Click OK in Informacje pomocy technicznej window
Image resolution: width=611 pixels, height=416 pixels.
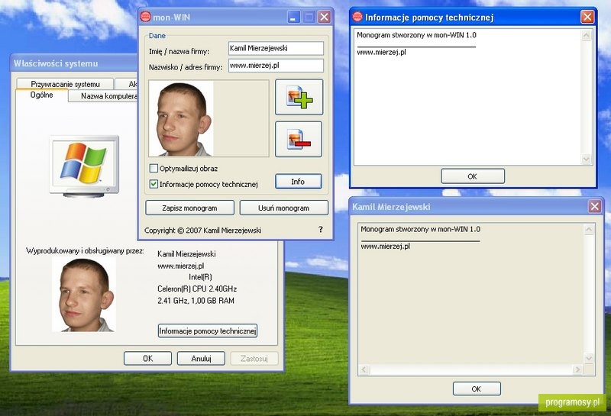tap(473, 176)
